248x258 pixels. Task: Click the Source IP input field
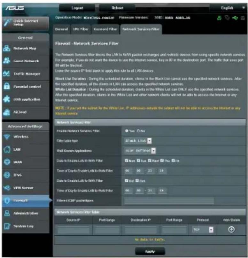[74, 230]
